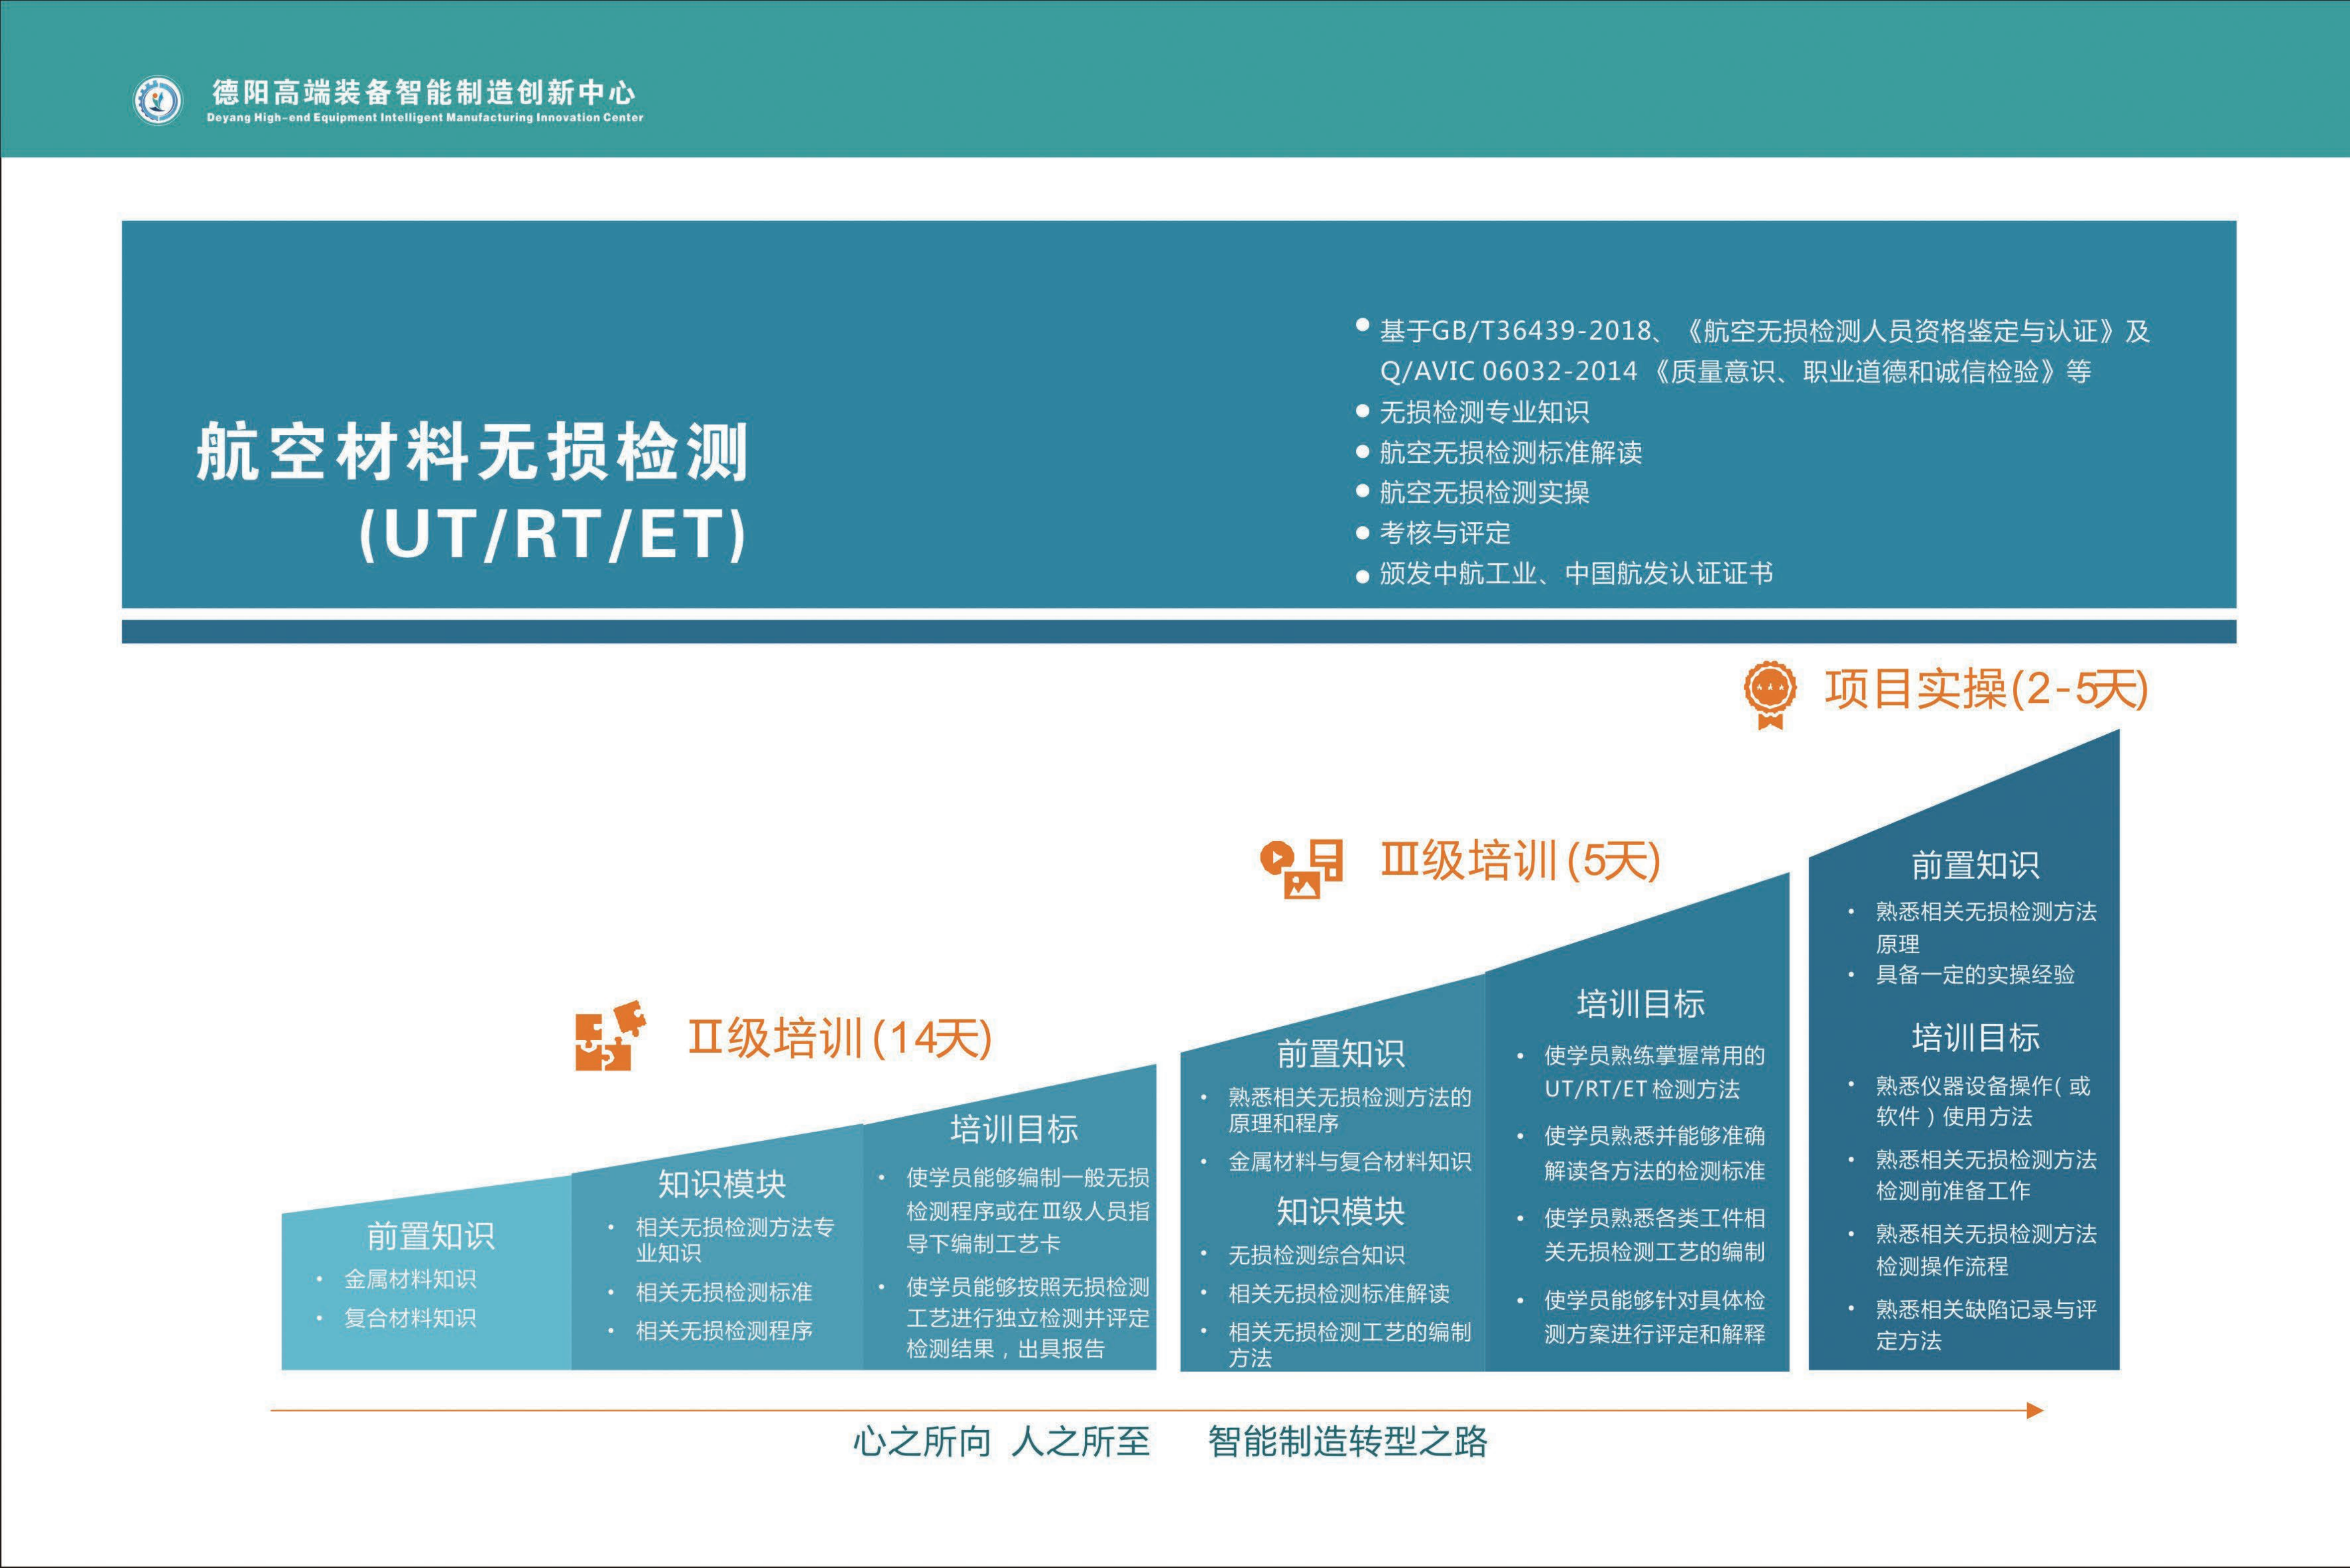This screenshot has width=2350, height=1568.
Task: Click the orange puzzle pieces icon
Action: point(609,1036)
